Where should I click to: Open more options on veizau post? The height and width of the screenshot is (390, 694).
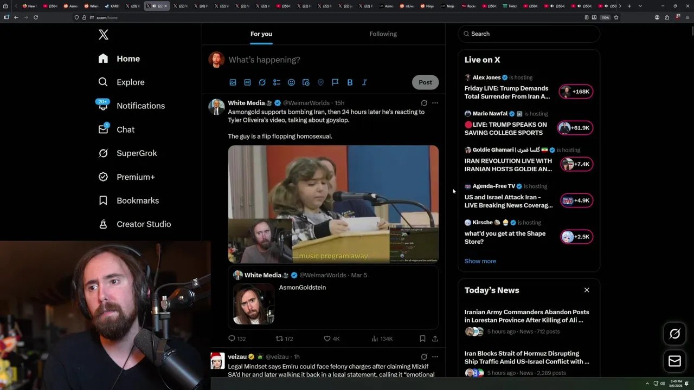(435, 357)
